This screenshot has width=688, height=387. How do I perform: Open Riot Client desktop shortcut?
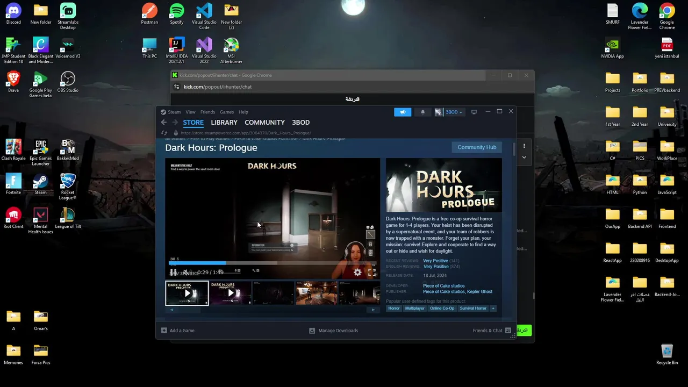coord(13,218)
